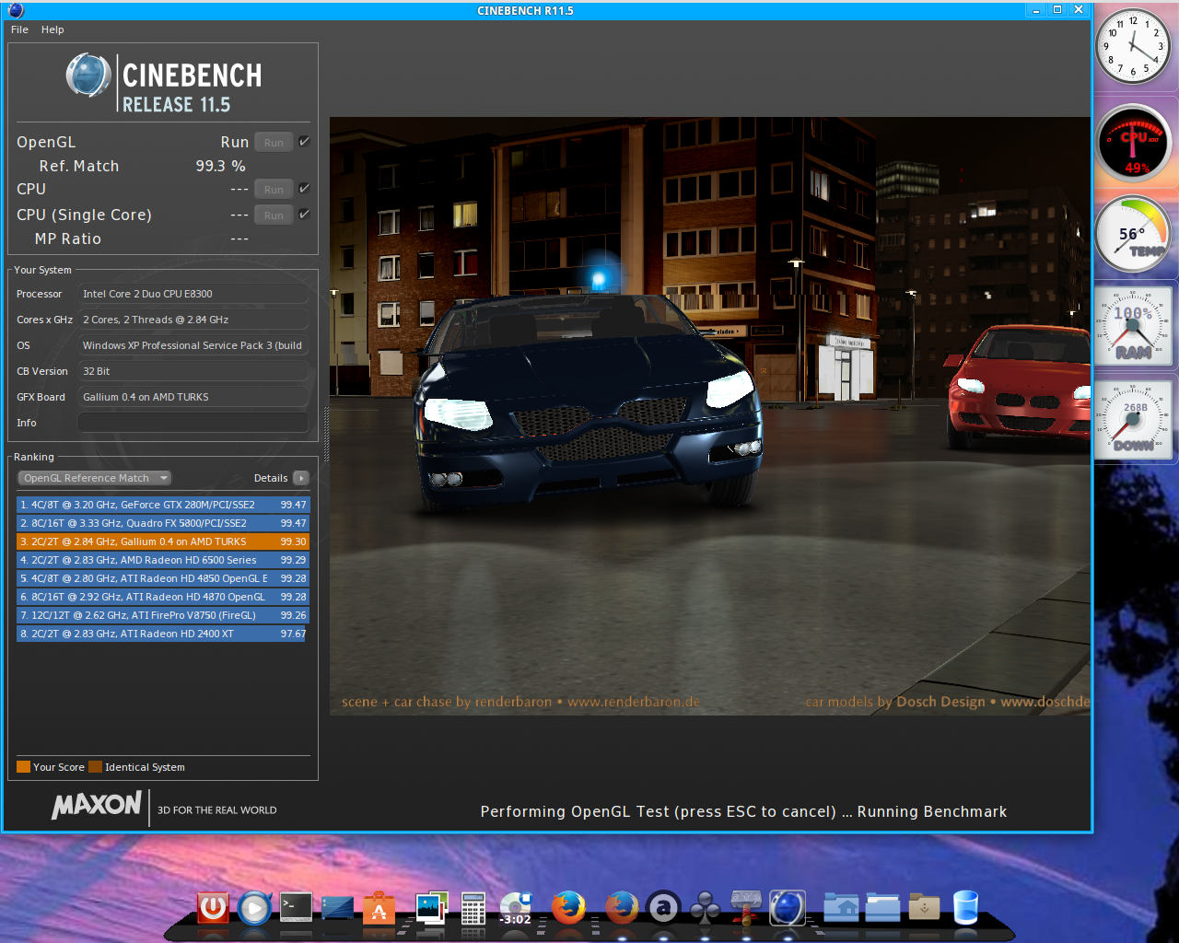This screenshot has width=1179, height=943.
Task: Click the Cinebench globe logo in the header
Action: click(88, 76)
